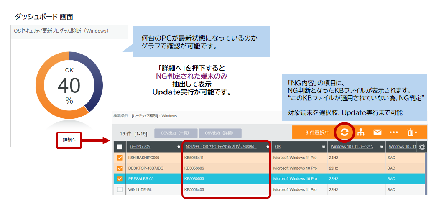Click pin icon in OS column header
The height and width of the screenshot is (209, 439).
[x=323, y=147]
